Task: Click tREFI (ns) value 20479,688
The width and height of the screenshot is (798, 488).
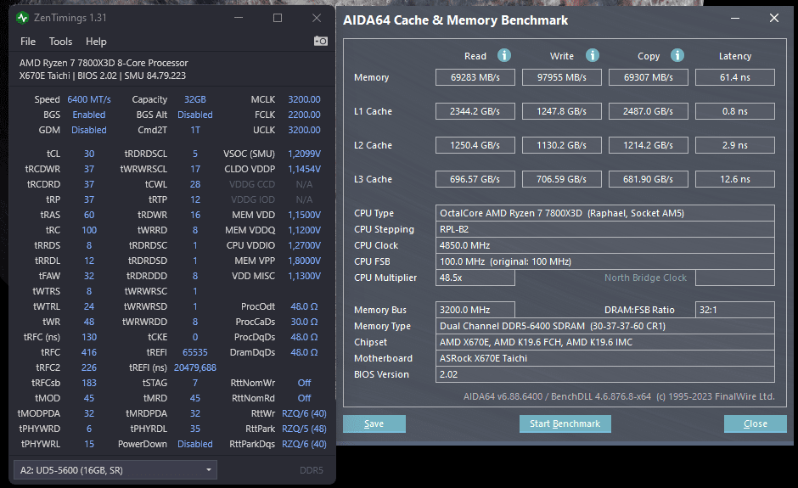Action: click(195, 367)
